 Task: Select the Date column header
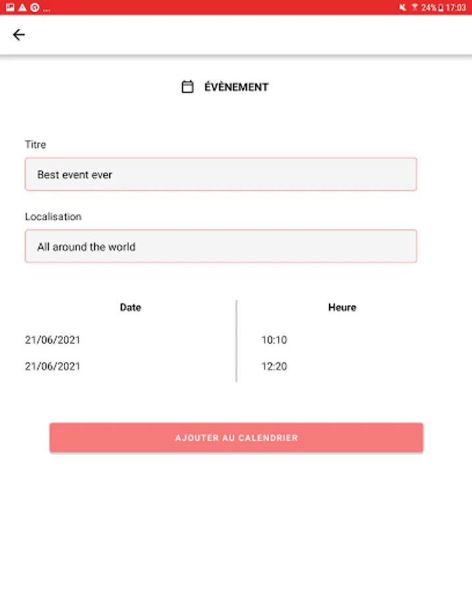point(130,307)
